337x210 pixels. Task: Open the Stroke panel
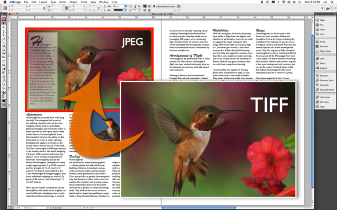tap(321, 42)
